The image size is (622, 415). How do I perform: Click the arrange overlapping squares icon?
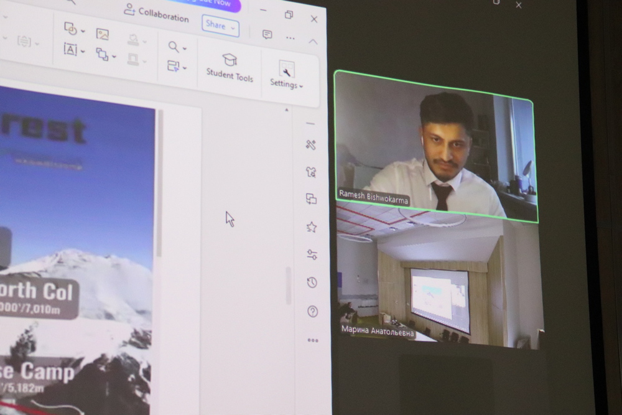(103, 54)
